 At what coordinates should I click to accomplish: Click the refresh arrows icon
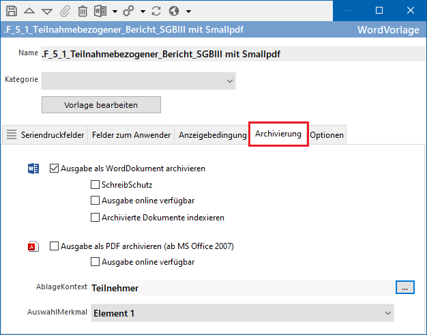tap(155, 11)
